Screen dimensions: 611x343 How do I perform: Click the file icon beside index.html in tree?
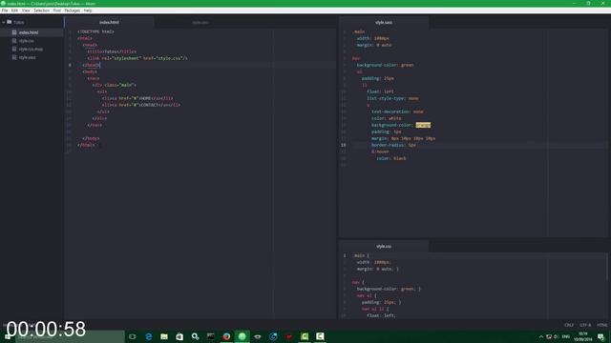[14, 32]
